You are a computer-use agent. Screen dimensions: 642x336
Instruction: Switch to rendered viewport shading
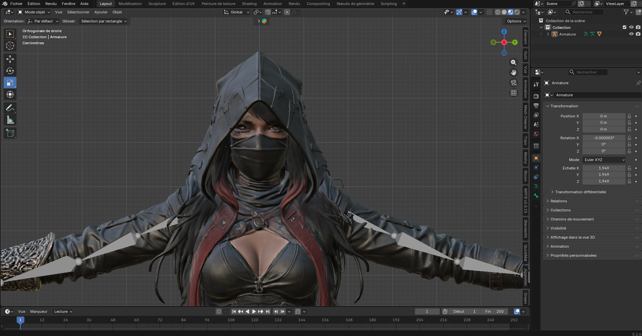(x=517, y=12)
